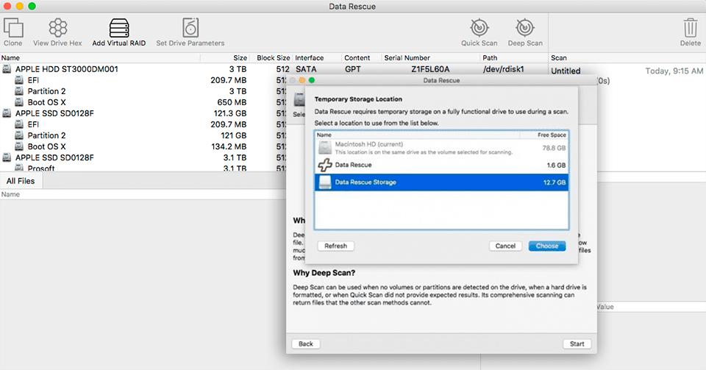Switch to the All Files tab
Viewport: 706px width, 370px height.
click(x=21, y=181)
